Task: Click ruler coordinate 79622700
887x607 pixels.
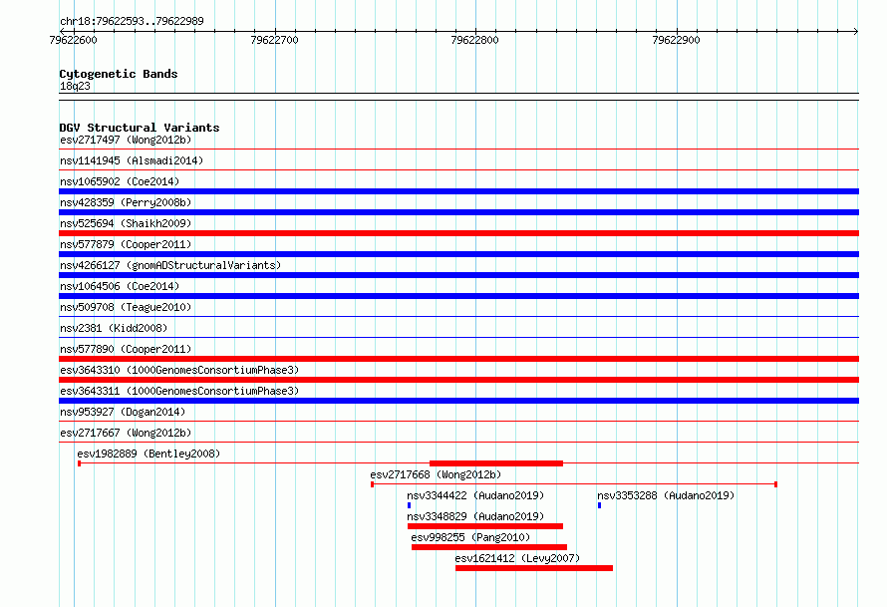Action: coord(274,40)
